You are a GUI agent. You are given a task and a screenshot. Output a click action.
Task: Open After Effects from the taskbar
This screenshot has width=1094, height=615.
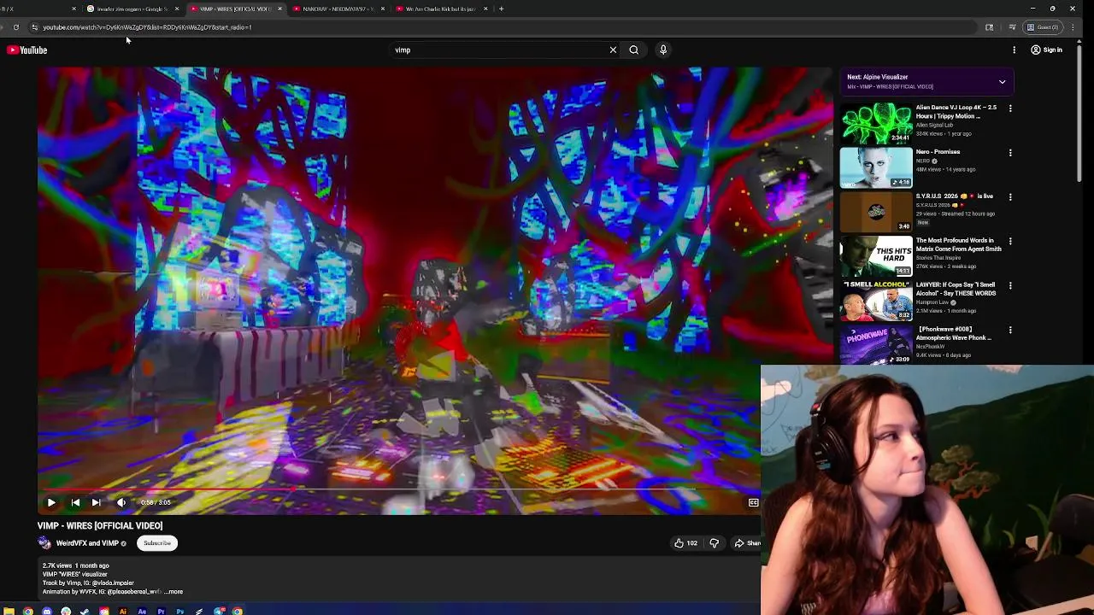point(142,611)
